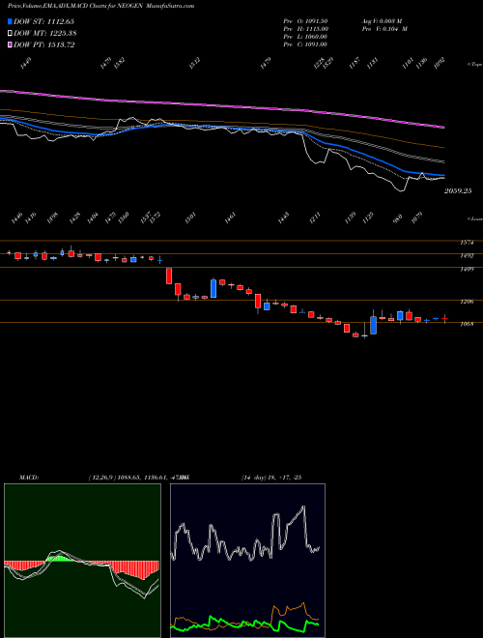Select the 'DOW MT: 1225.38' legend label
The image size is (483, 638).
click(45, 34)
